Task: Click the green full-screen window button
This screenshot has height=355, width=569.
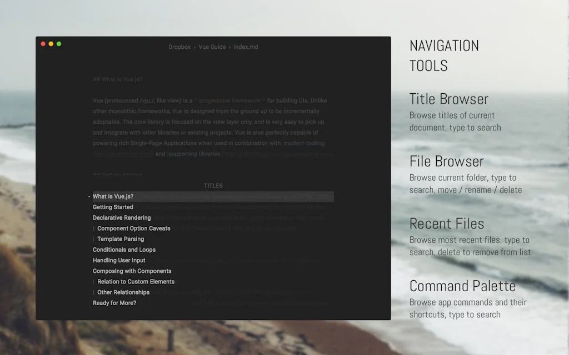Action: pyautogui.click(x=59, y=43)
